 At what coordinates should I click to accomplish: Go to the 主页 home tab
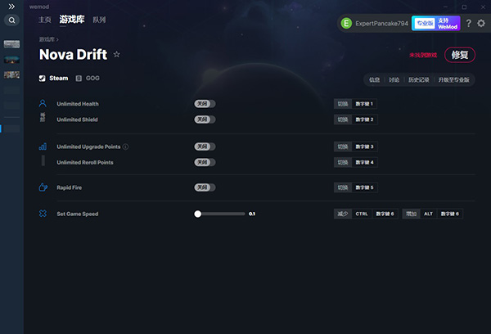44,20
